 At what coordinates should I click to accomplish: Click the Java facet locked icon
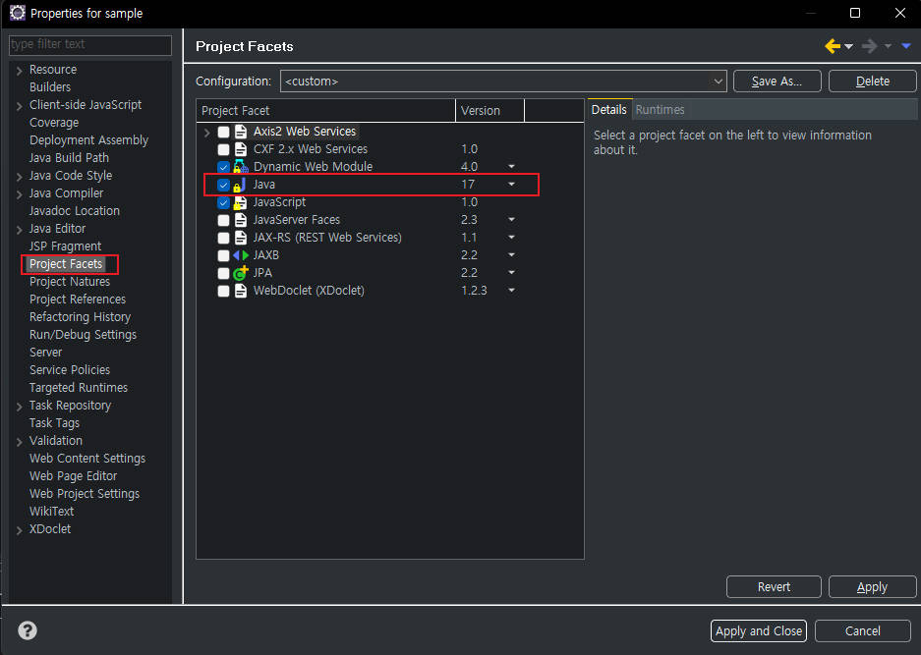click(x=240, y=185)
